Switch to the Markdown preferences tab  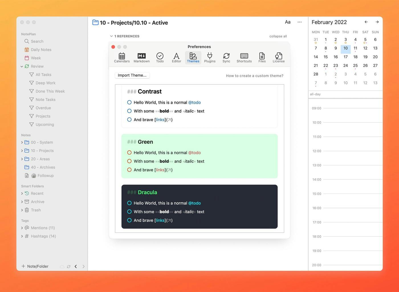coord(142,58)
